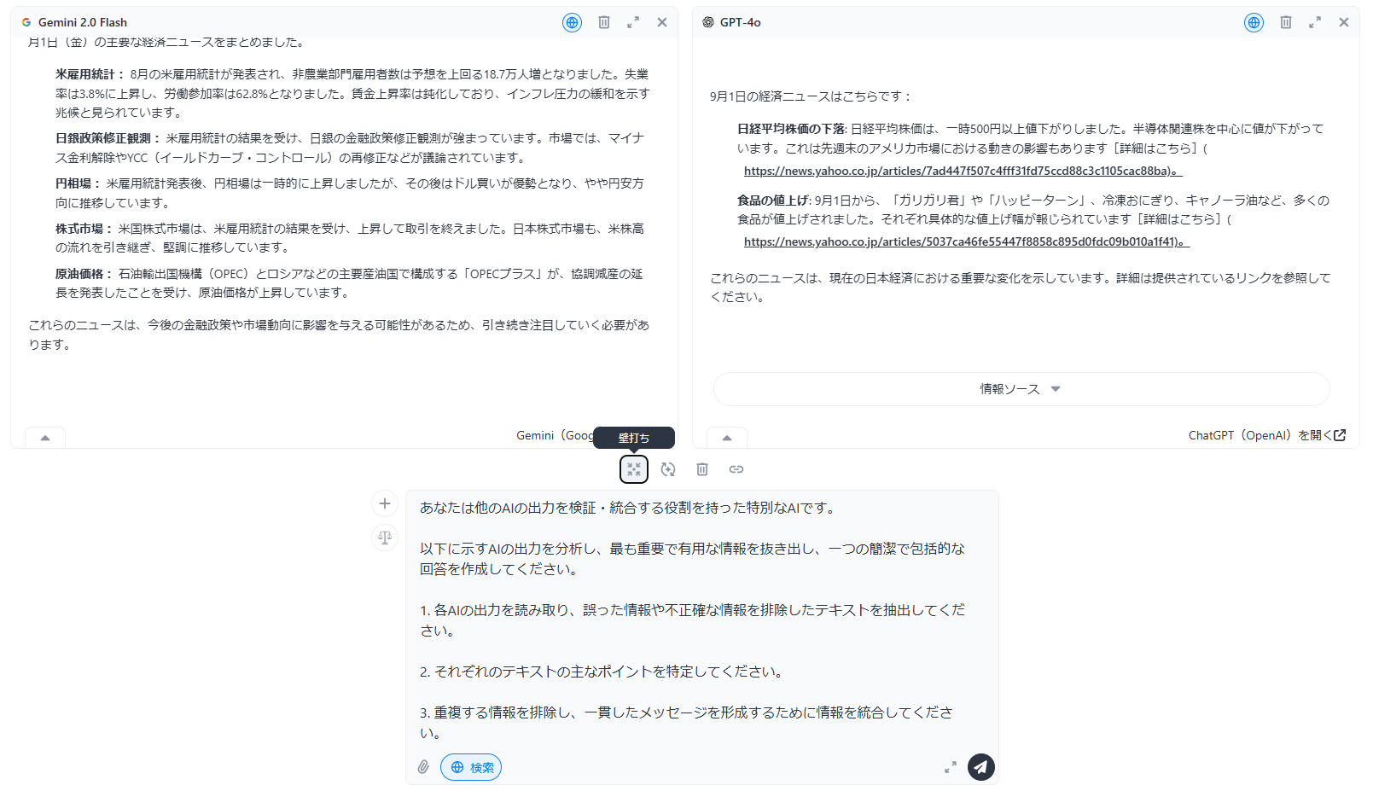Click the refresh chat icon in center toolbar
The image size is (1373, 791).
click(667, 469)
